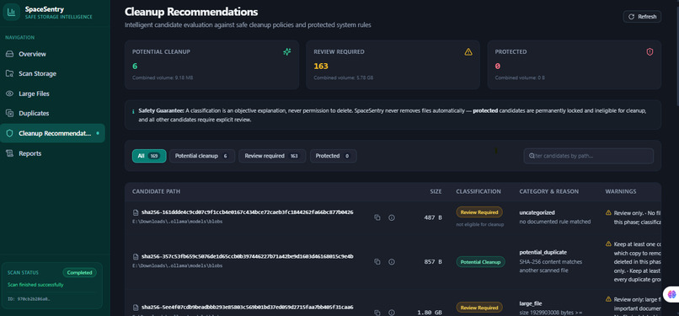Click the SpaceSentry logo icon
The height and width of the screenshot is (316, 679).
[x=11, y=12]
